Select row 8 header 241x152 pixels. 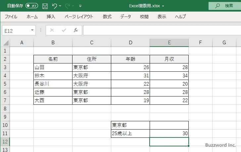pos(5,109)
